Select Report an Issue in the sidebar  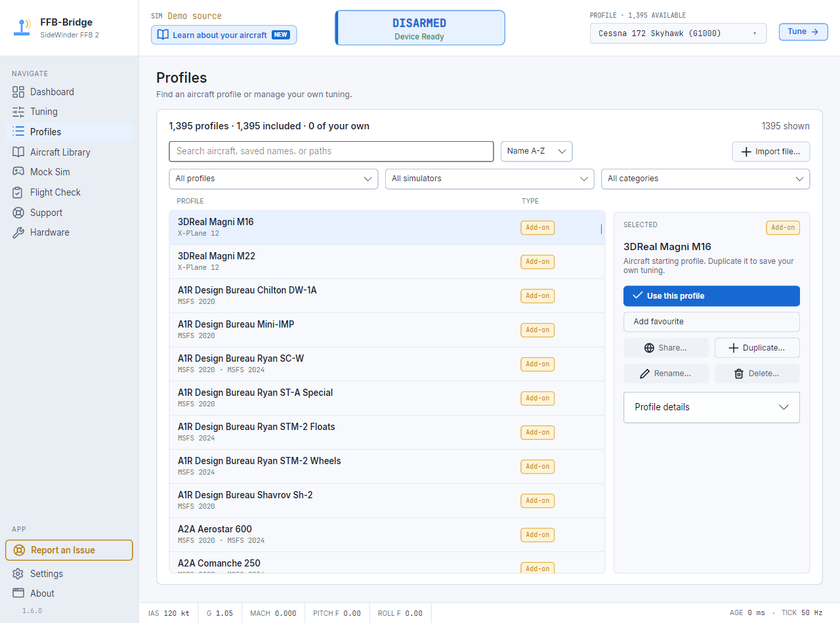69,550
